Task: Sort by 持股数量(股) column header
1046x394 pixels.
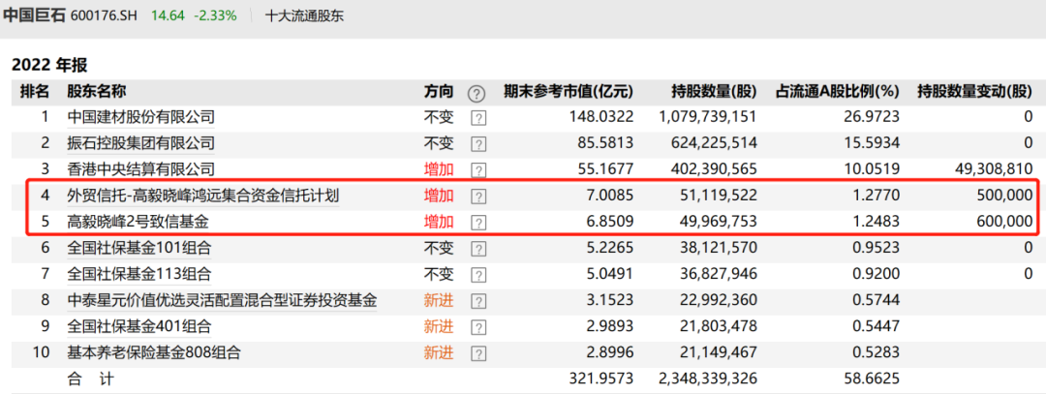Action: 714,92
